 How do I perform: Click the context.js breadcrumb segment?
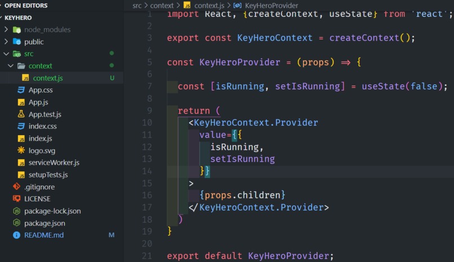click(209, 6)
